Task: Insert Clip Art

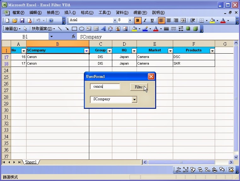Action: pos(118,29)
